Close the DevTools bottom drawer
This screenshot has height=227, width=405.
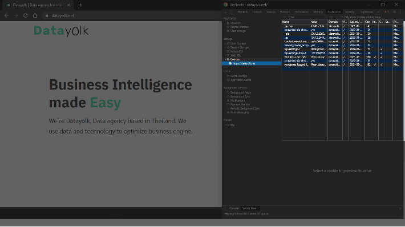click(x=400, y=208)
